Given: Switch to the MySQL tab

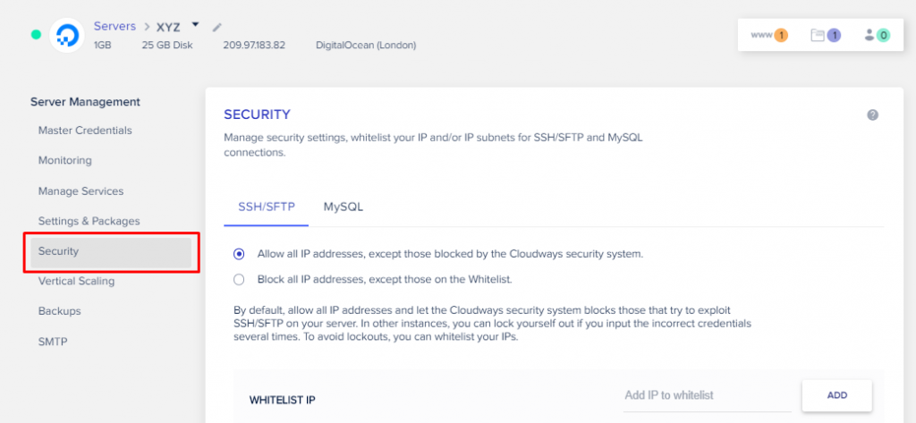Looking at the screenshot, I should 343,207.
